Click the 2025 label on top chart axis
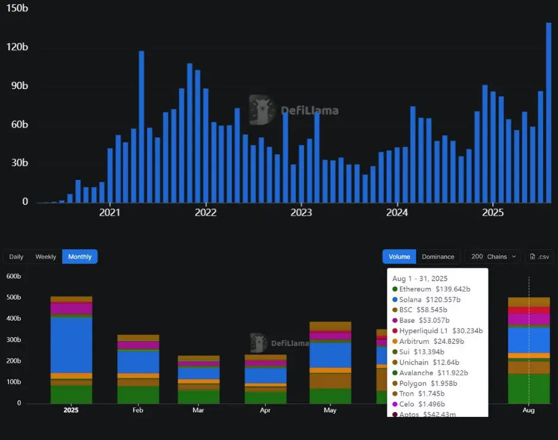Image resolution: width=558 pixels, height=440 pixels. [493, 213]
